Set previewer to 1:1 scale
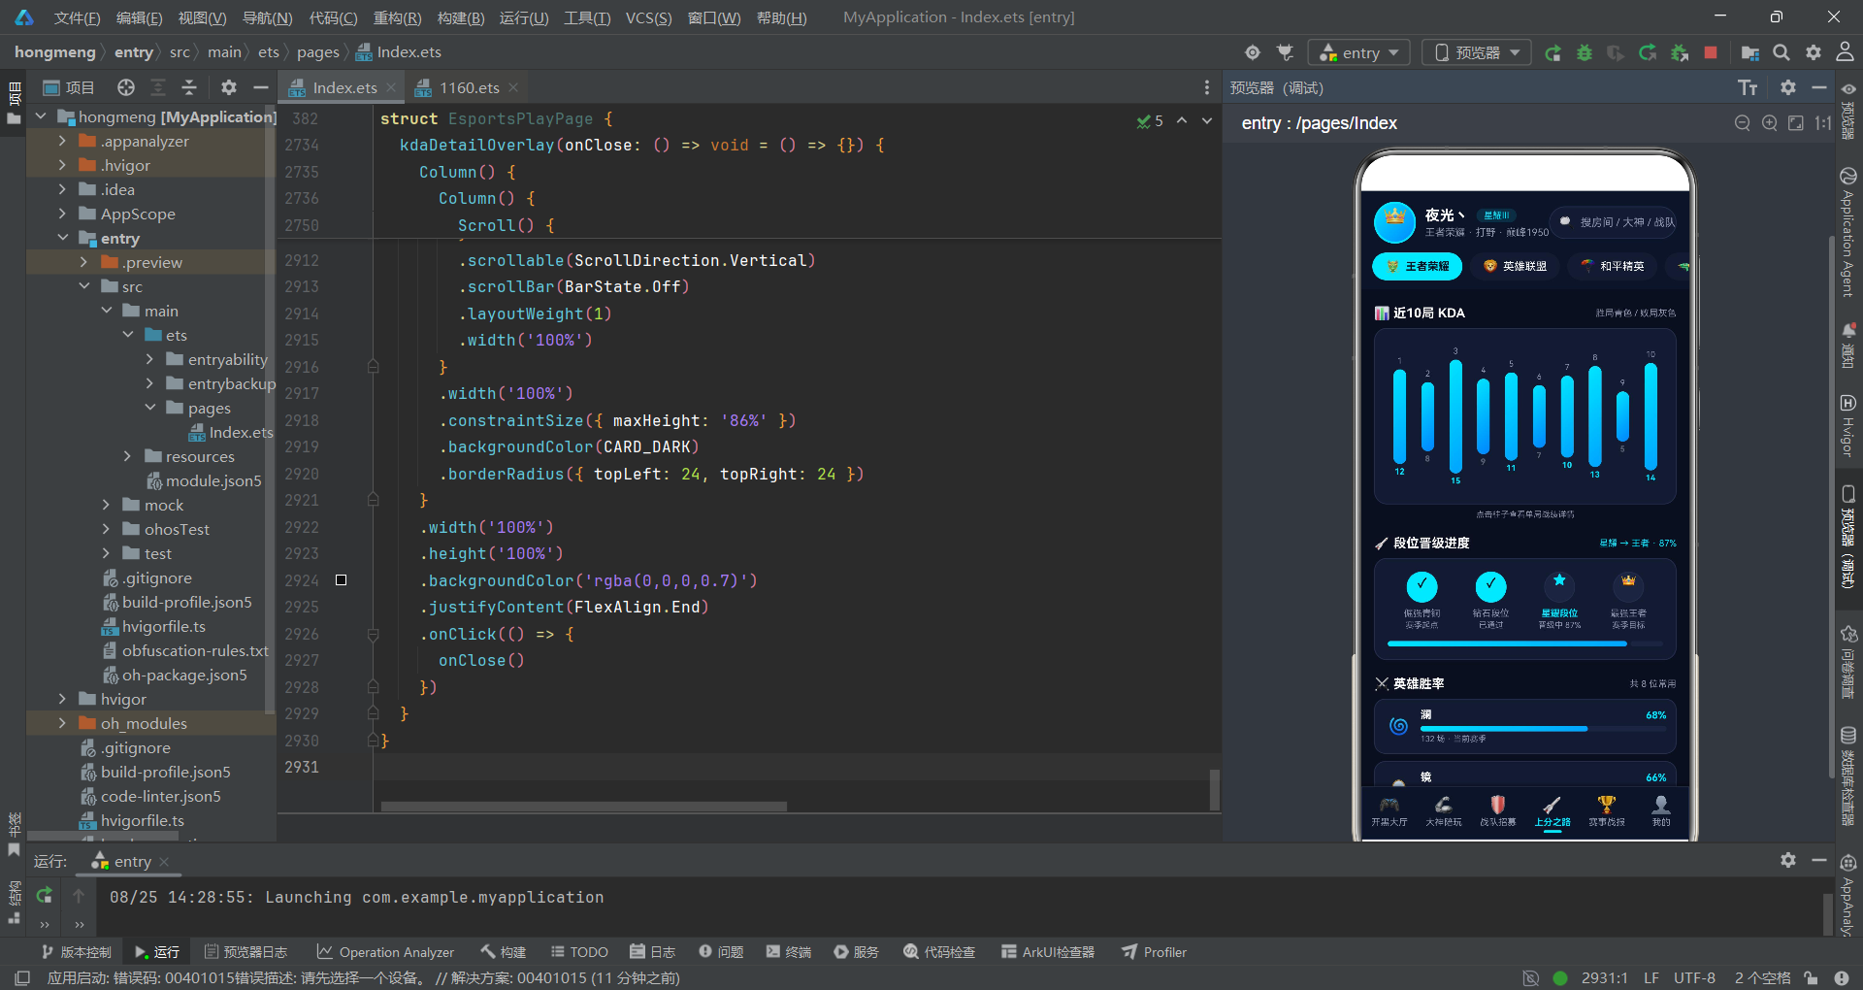 1822,123
